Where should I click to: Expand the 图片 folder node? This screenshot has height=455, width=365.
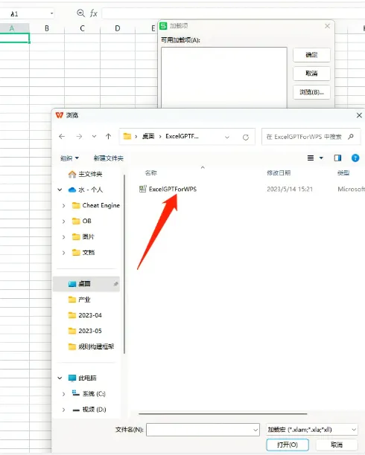click(64, 236)
